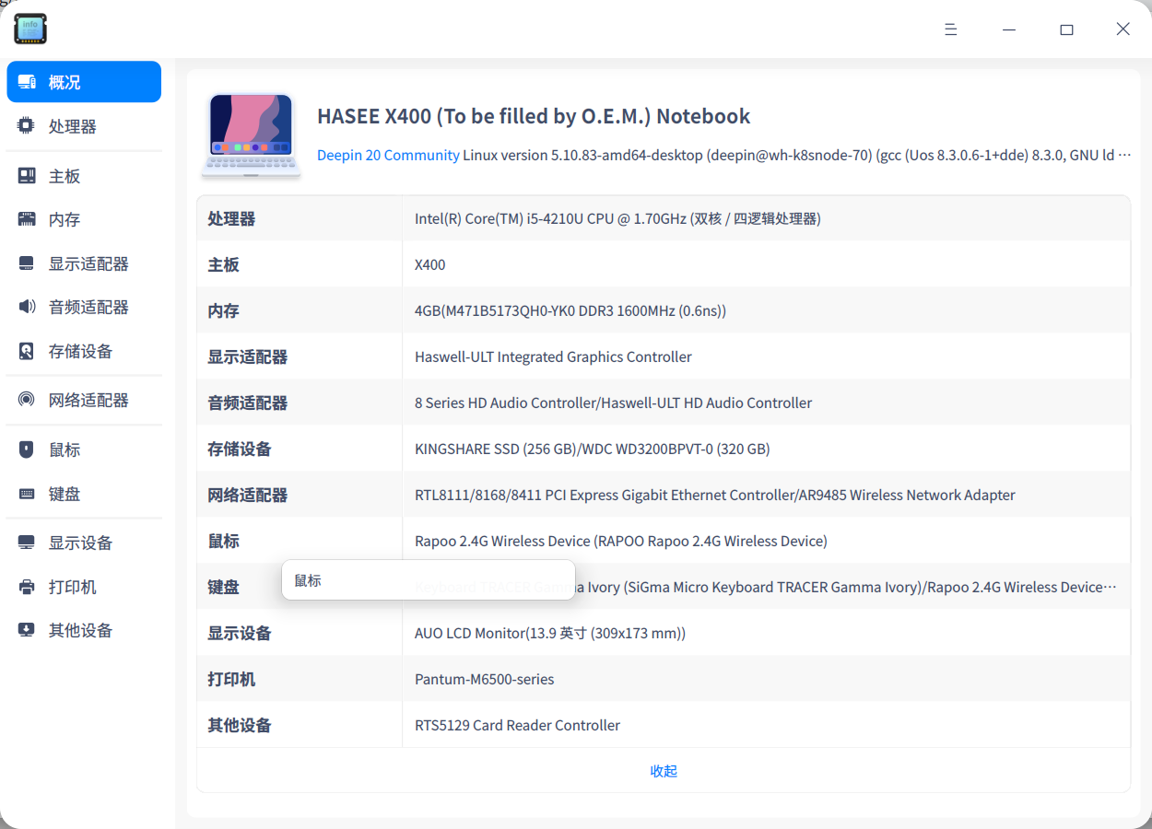Click the laptop thumbnail image
Viewport: 1152px width, 829px height.
coord(251,134)
